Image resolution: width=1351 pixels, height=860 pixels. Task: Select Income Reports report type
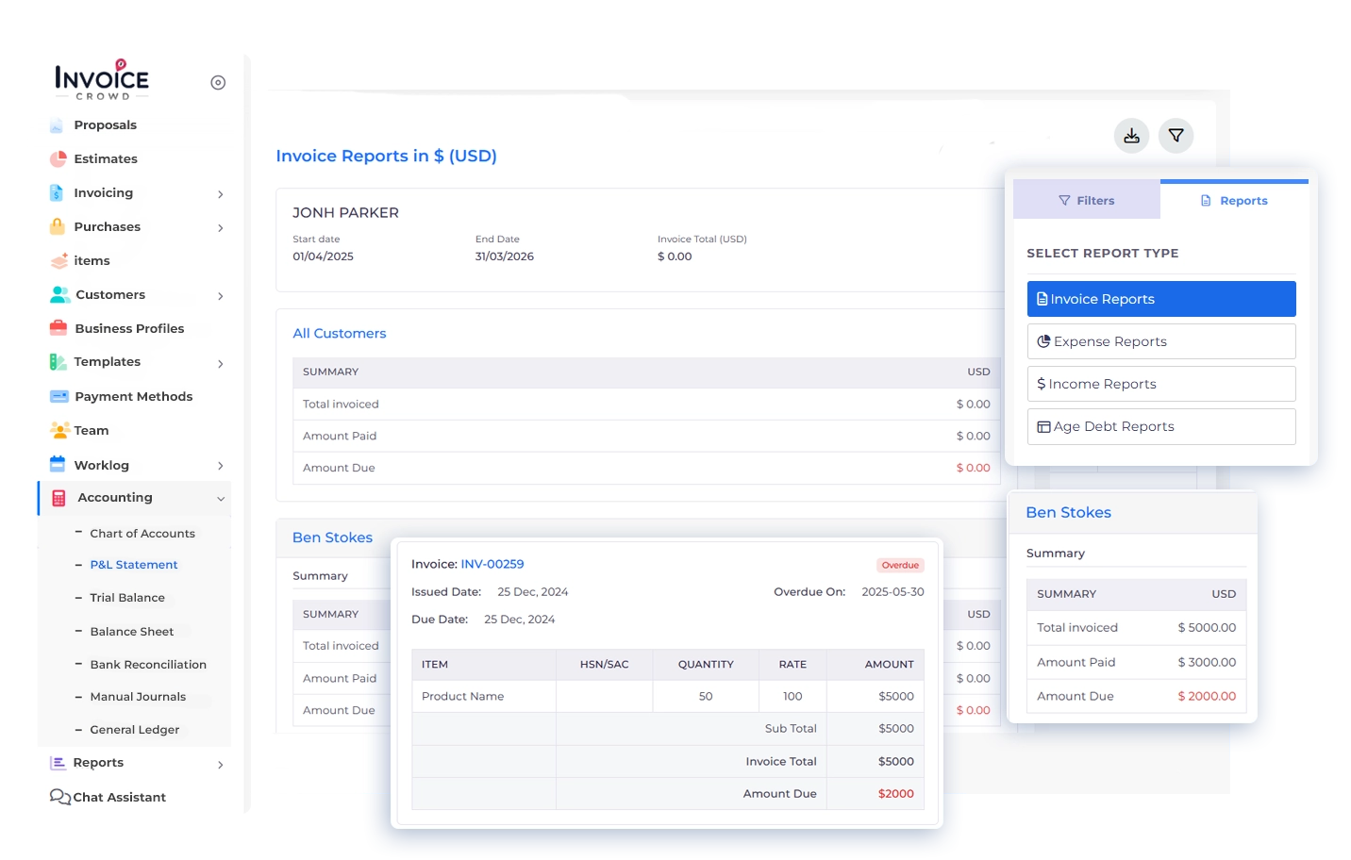pos(1160,384)
